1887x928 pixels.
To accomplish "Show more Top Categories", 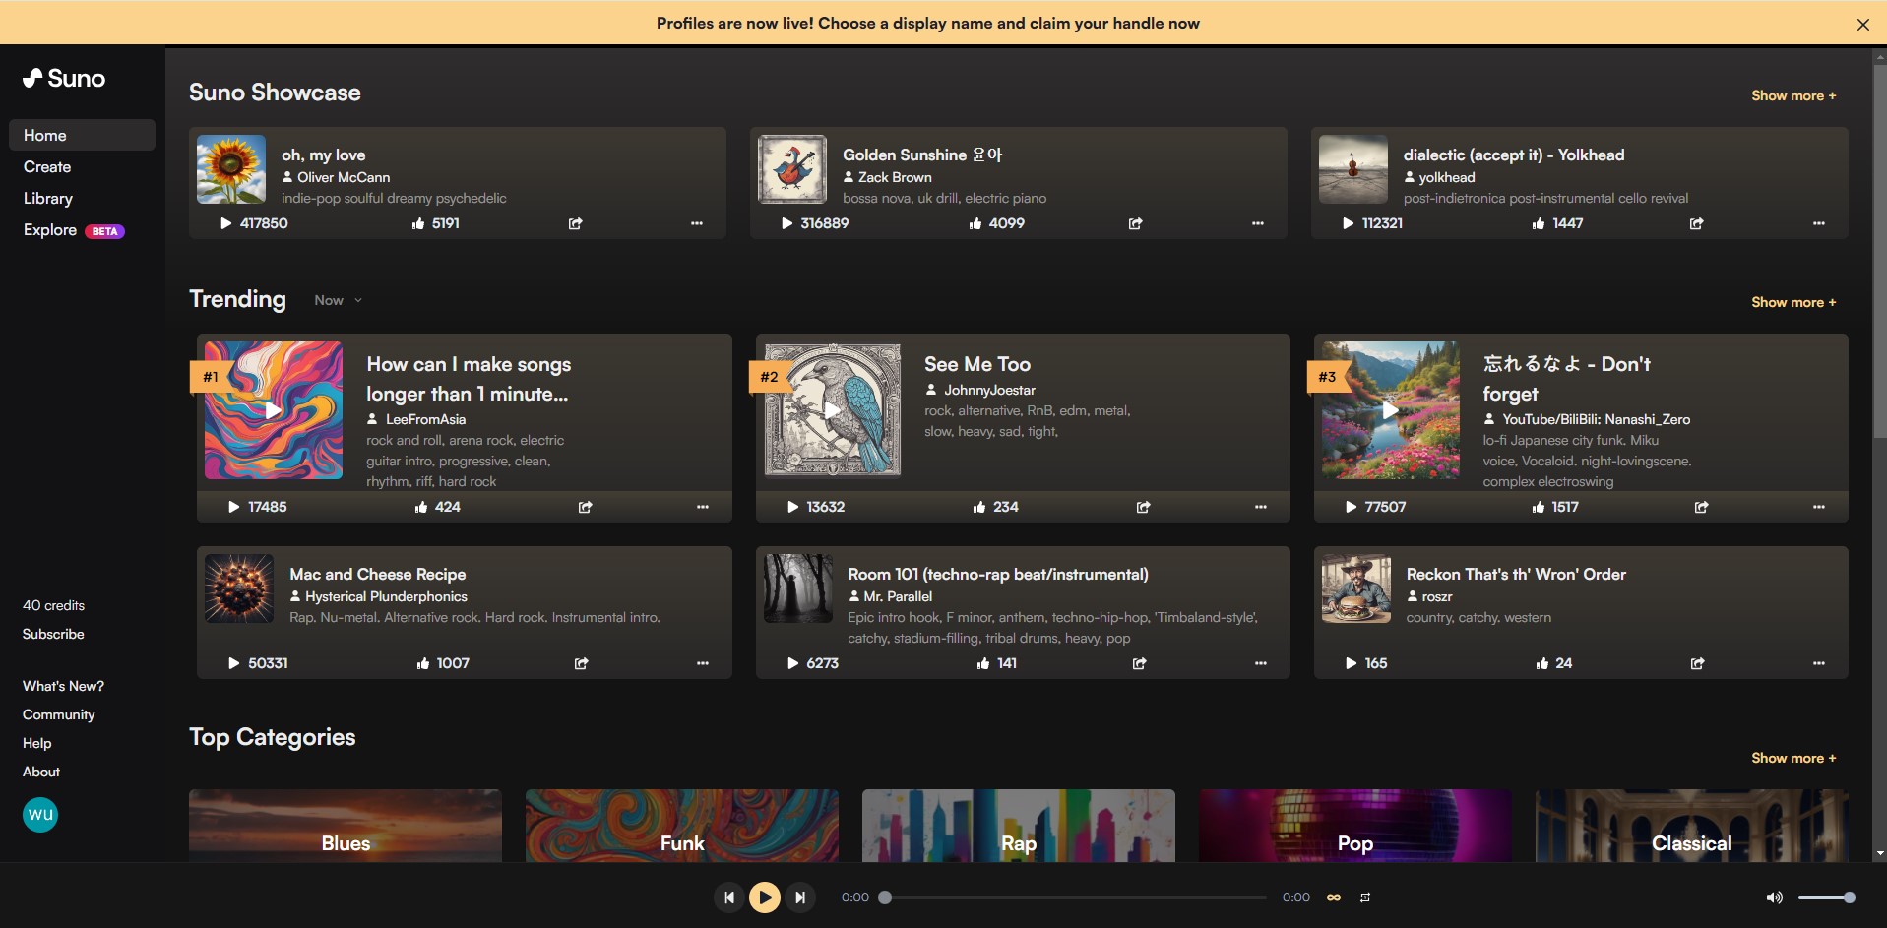I will (x=1793, y=758).
